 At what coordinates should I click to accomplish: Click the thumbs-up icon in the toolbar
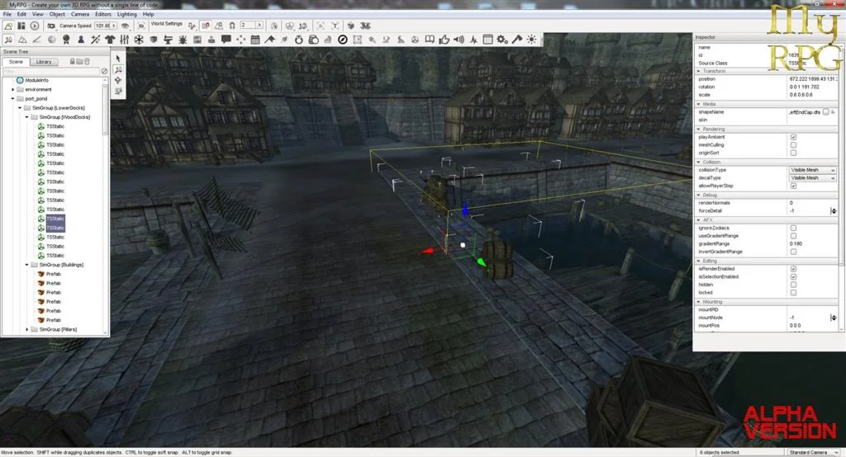(444, 39)
